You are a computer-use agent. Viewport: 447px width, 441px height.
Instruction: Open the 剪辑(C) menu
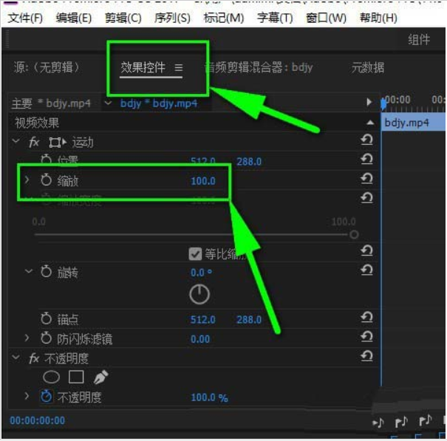point(123,18)
